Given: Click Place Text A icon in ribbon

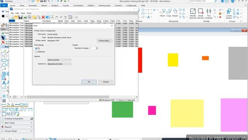Looking at the screenshot, I should 148,17.
